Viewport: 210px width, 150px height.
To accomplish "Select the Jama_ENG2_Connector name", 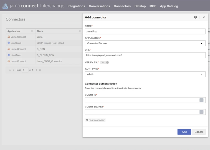I will click(x=49, y=61).
